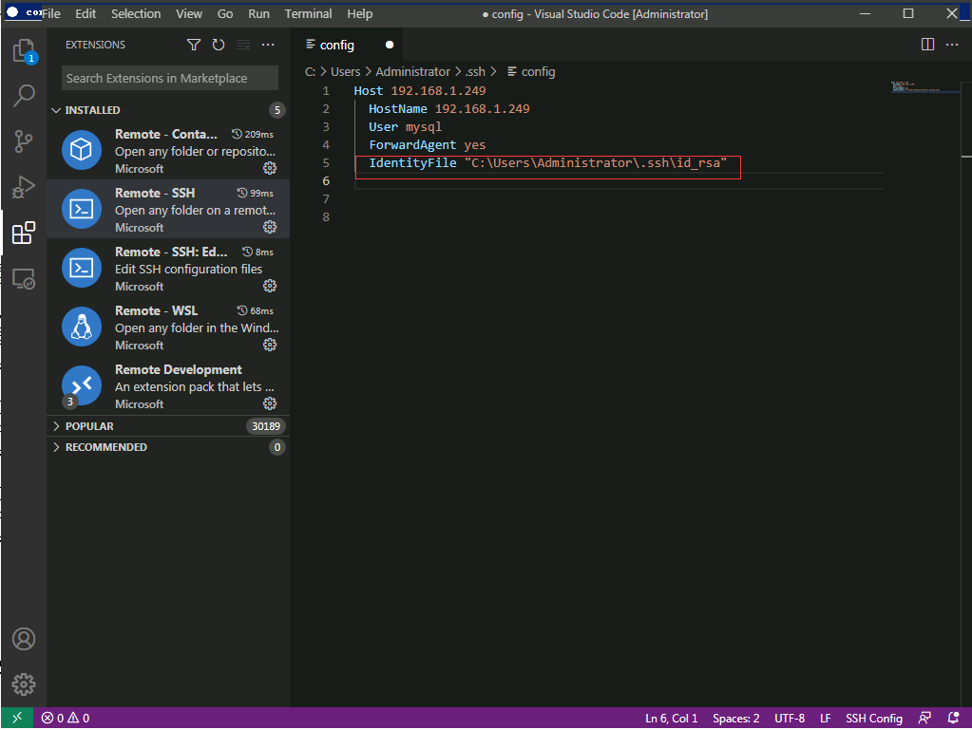Click the Search Extensions in Marketplace field
This screenshot has width=972, height=730.
point(169,78)
